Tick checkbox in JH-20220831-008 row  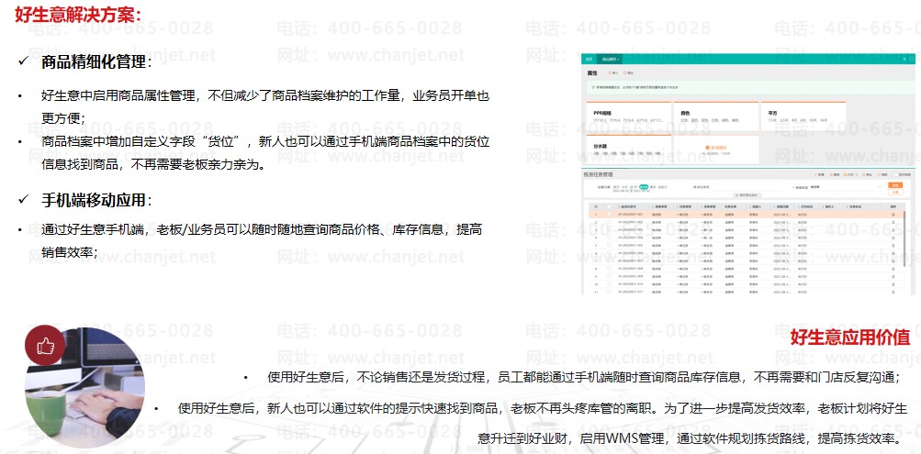pos(609,268)
